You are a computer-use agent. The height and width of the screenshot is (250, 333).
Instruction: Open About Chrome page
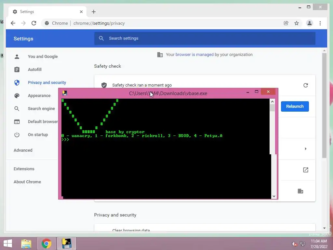click(27, 182)
